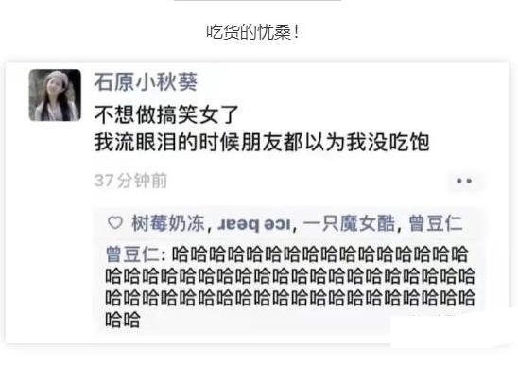Viewport: 518px width, 384px height.
Task: Select the post line starting 我流眼泪的时候
Action: click(262, 143)
